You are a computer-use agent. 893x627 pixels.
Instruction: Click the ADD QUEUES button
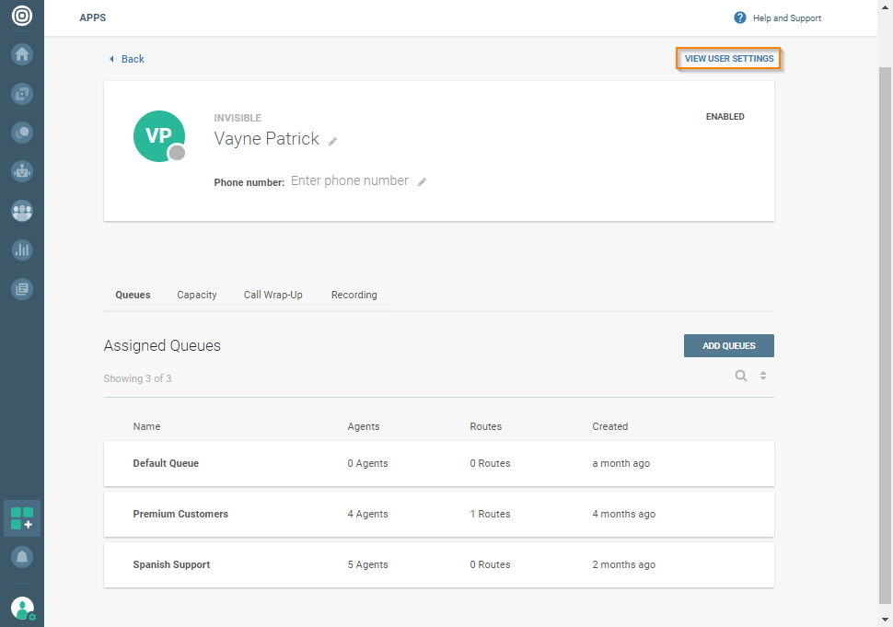tap(728, 345)
